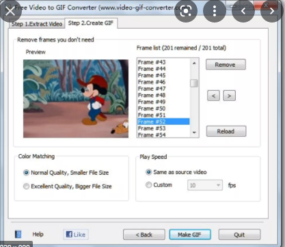The width and height of the screenshot is (285, 247).
Task: Switch to Step 1.Extract Video tab
Action: click(x=37, y=24)
